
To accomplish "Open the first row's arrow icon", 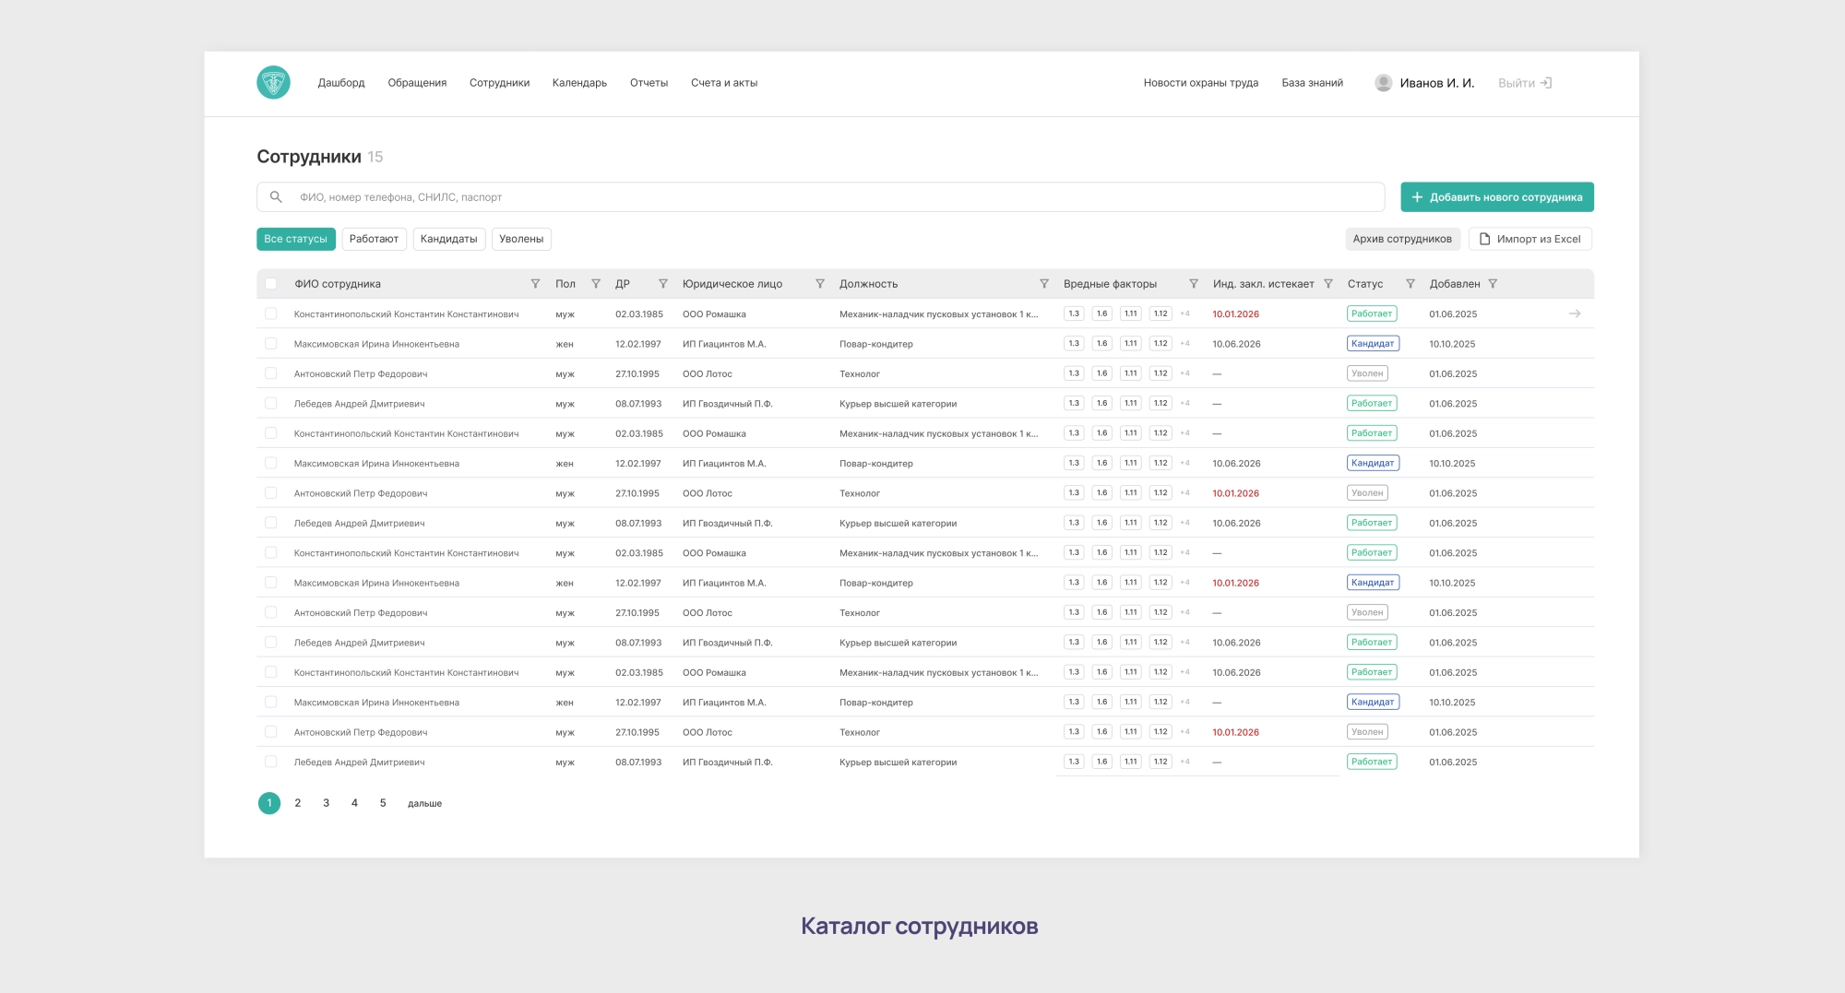I will click(x=1575, y=314).
